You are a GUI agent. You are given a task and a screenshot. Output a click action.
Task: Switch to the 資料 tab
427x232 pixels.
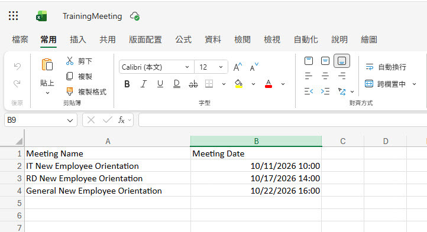(x=213, y=40)
